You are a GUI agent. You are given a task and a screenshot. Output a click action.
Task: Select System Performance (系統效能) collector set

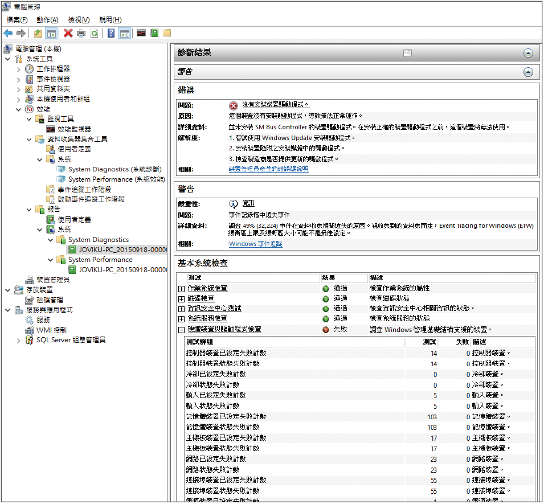[x=117, y=179]
